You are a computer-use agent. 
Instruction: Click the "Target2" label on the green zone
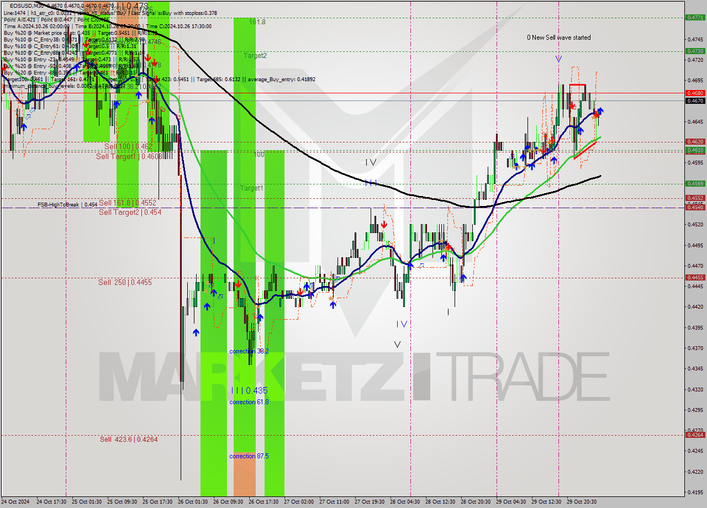click(x=255, y=55)
